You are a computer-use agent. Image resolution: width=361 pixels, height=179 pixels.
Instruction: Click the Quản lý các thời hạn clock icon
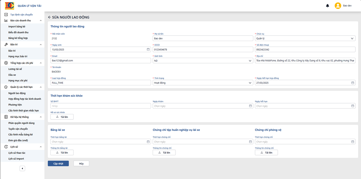click(x=6, y=87)
